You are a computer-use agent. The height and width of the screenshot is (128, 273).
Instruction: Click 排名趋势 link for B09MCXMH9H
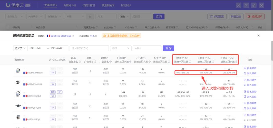(250, 68)
